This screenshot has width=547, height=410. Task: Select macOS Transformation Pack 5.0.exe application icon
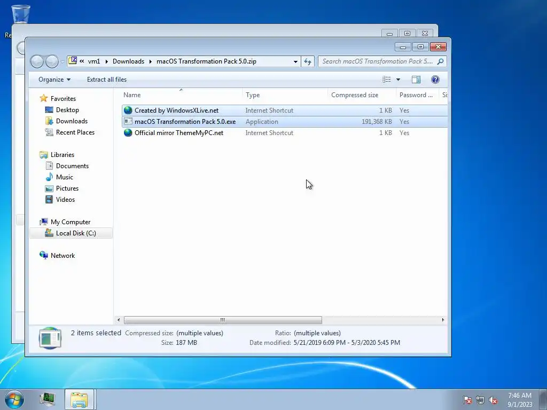click(128, 121)
